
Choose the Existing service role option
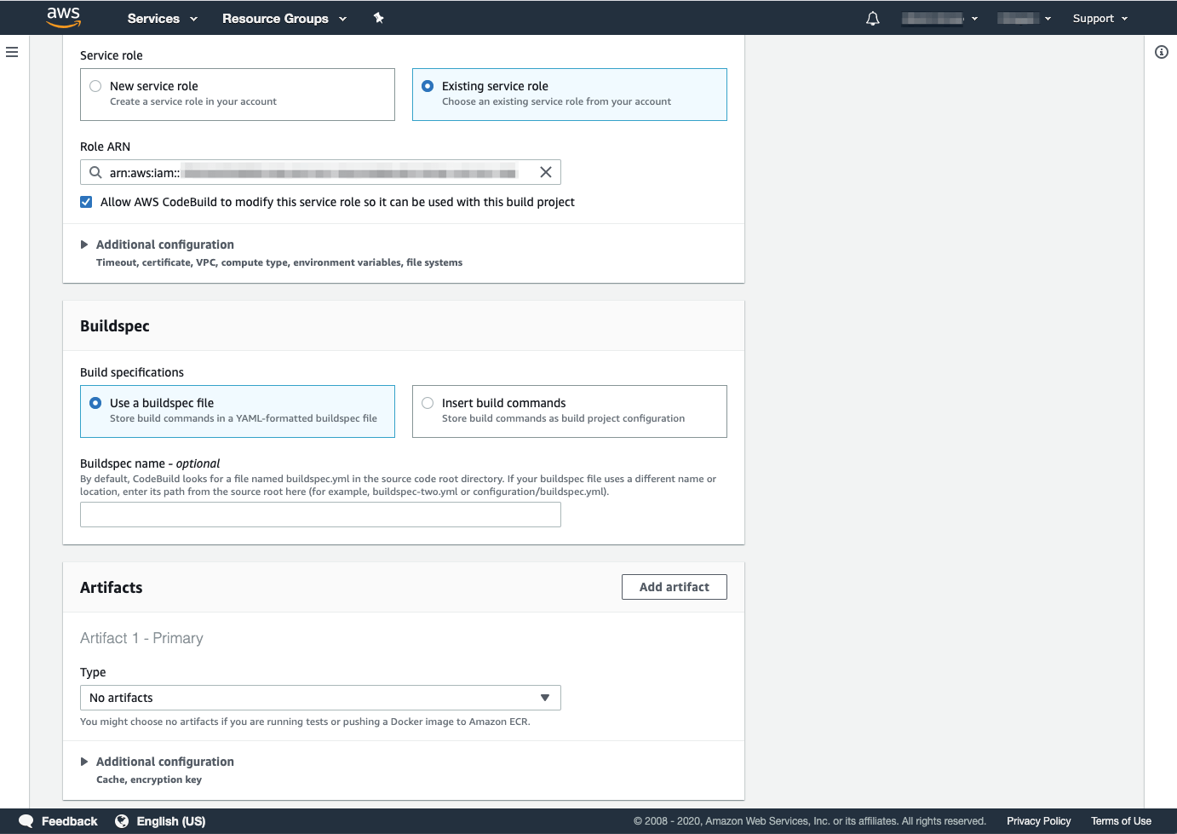click(x=428, y=86)
